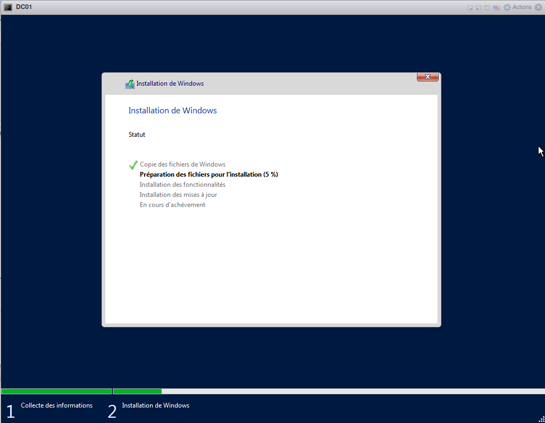The image size is (545, 423).
Task: Click Installation des fonctionnalités status line
Action: [x=182, y=185]
